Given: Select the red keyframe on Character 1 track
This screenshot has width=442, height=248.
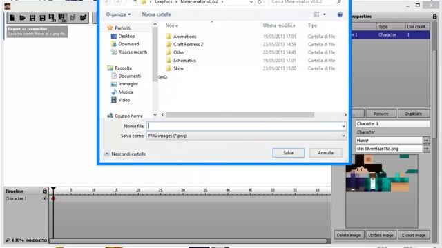Looking at the screenshot, I should (x=53, y=198).
